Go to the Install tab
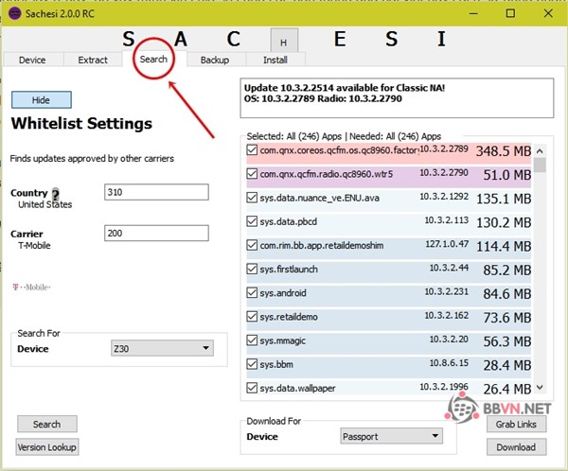568x471 pixels. click(x=275, y=61)
